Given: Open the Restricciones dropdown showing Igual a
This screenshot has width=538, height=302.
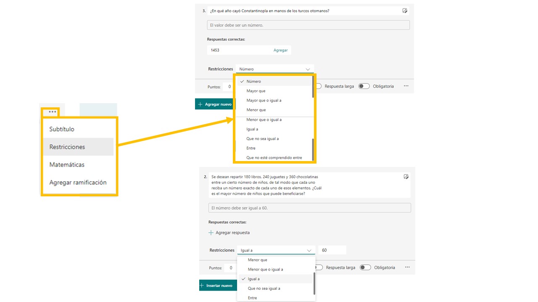Looking at the screenshot, I should 276,250.
